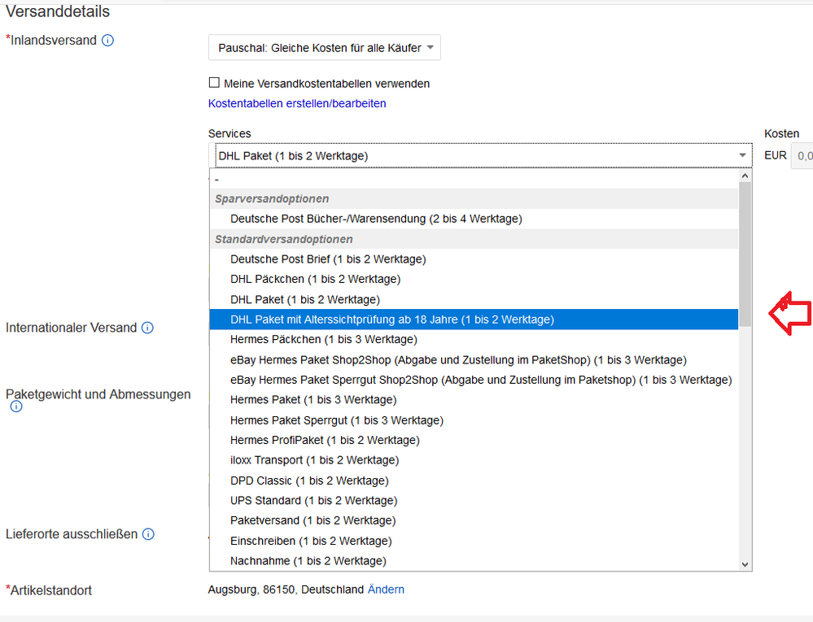
Task: Collapse the Services DHL Paket dropdown
Action: [480, 155]
